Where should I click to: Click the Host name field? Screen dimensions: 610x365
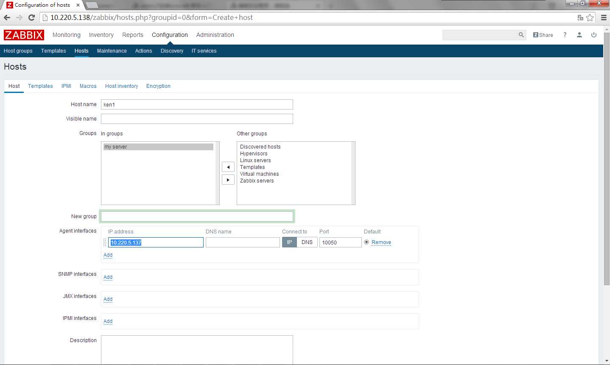point(197,104)
